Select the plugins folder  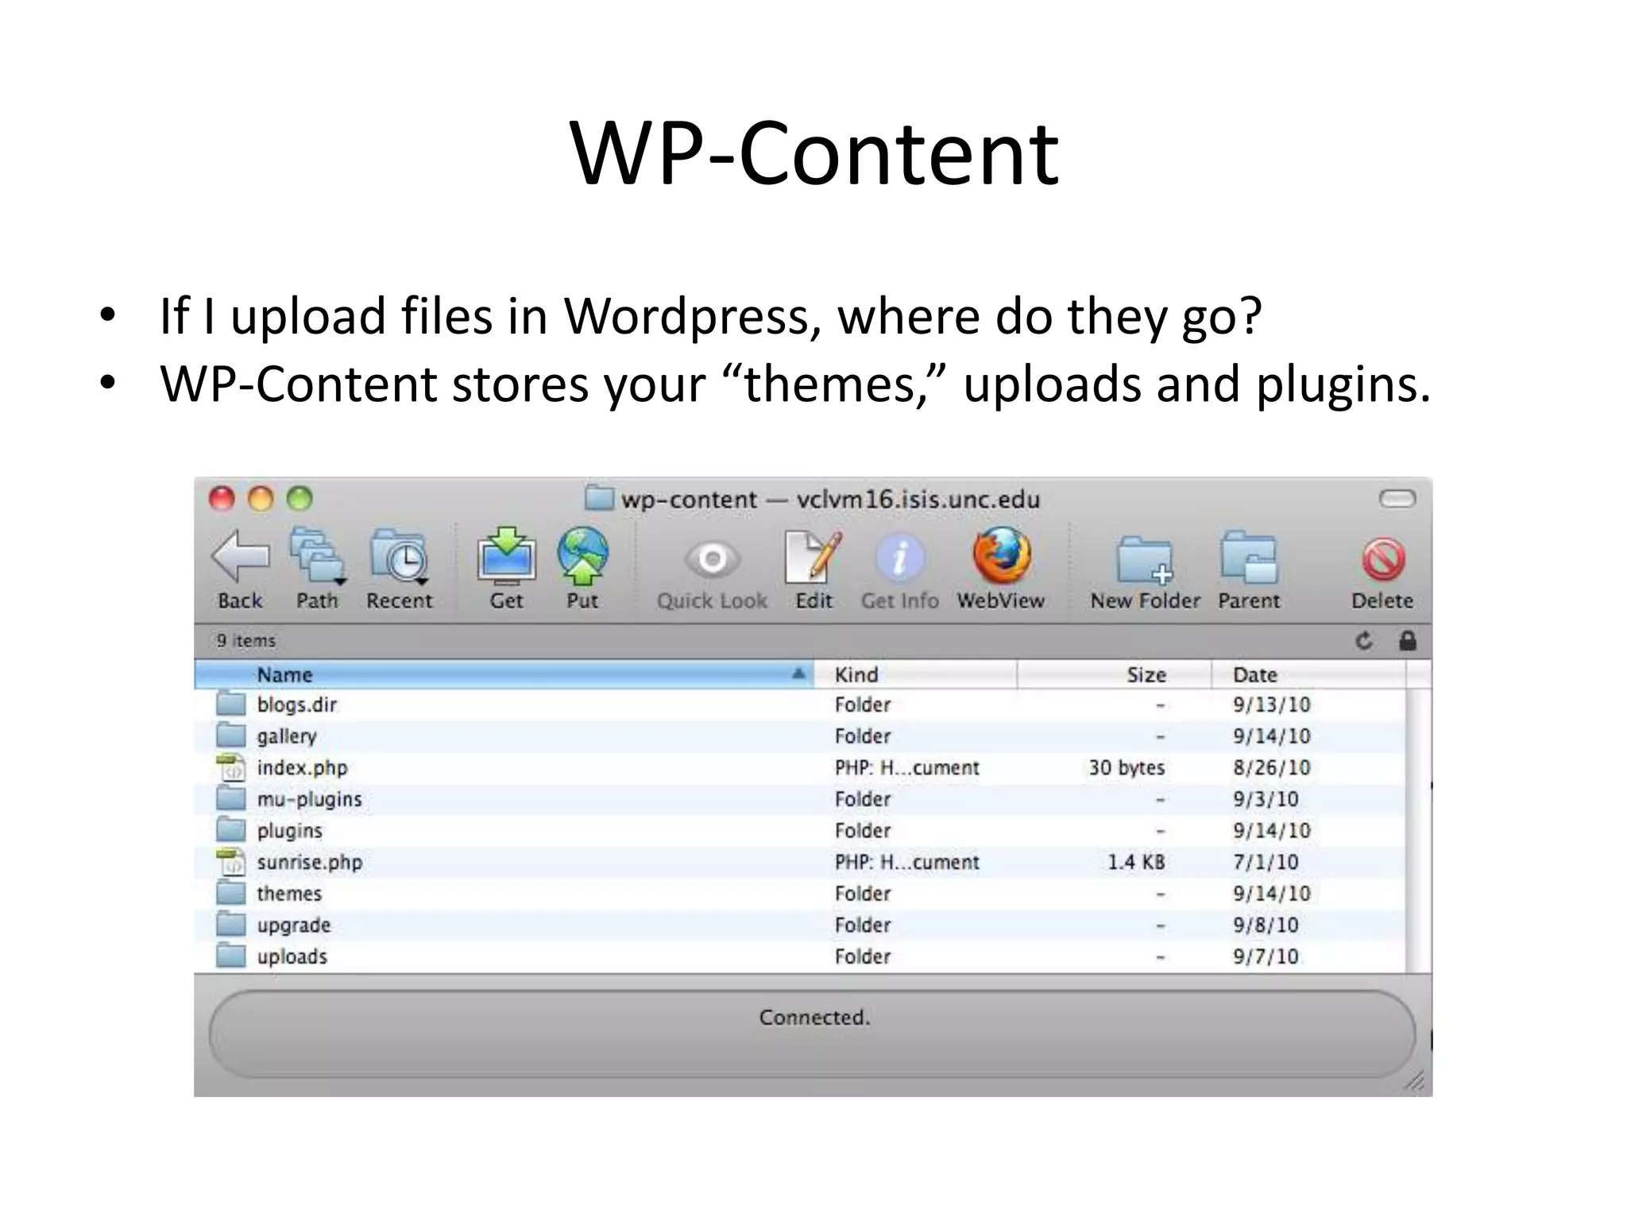pyautogui.click(x=800, y=831)
